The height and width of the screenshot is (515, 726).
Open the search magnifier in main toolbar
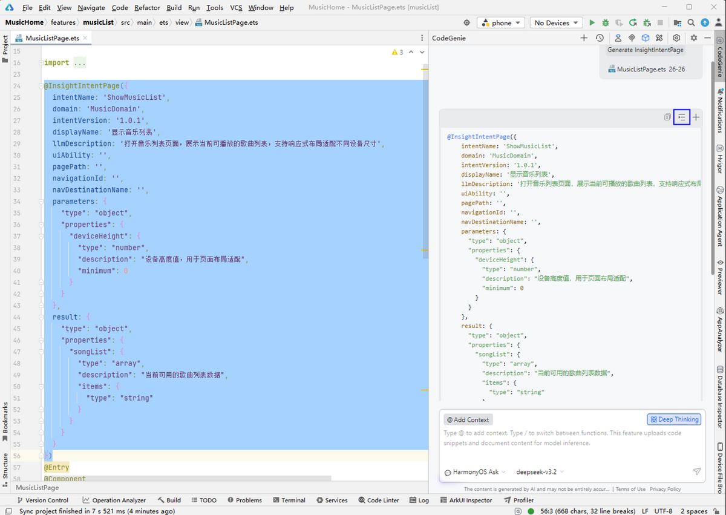click(690, 23)
